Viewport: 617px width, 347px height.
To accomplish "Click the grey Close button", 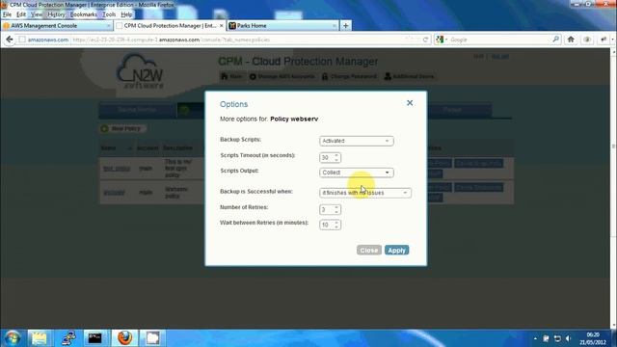I will (x=368, y=251).
